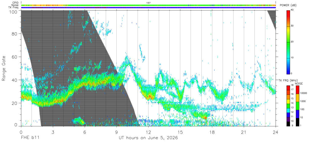Click the 18 tick on the UT hours axis

[212, 132]
